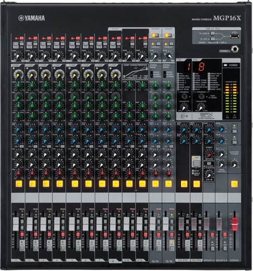Click the channel 1 GAIN knob
The width and height of the screenshot is (253, 271).
18,56
